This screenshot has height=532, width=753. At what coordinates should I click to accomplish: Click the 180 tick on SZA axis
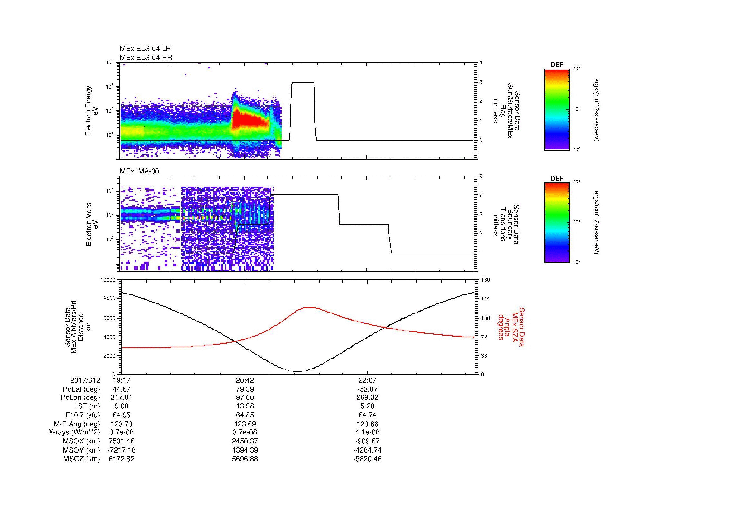[485, 280]
